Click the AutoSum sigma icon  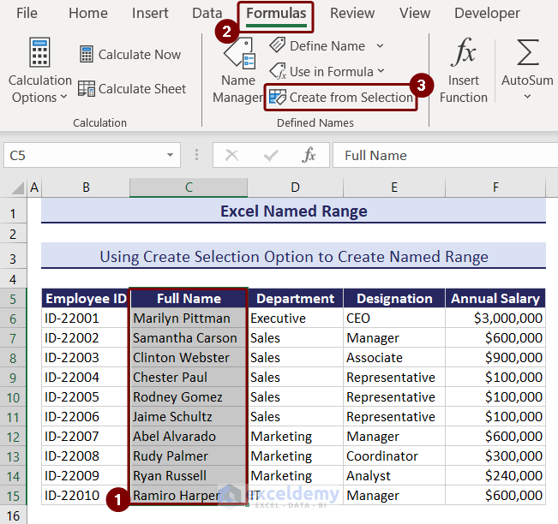[527, 52]
